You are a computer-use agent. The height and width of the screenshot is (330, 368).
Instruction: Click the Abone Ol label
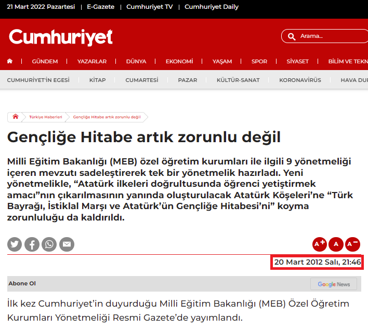point(22,283)
